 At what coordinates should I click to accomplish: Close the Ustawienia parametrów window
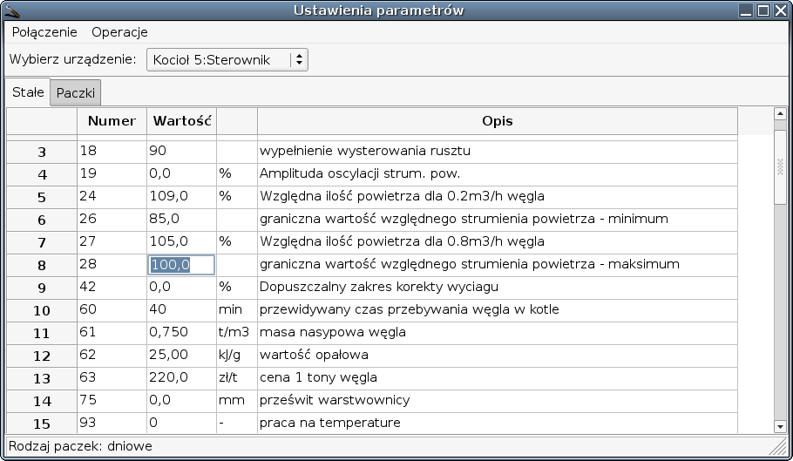click(782, 10)
